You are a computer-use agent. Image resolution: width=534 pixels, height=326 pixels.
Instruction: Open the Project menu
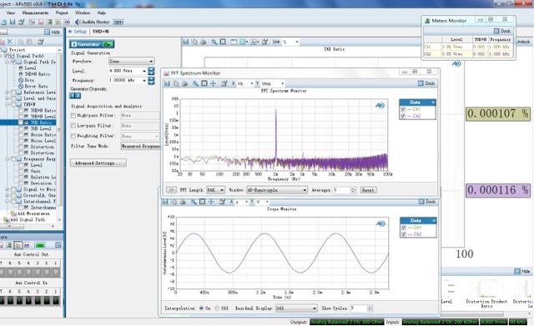coord(62,13)
